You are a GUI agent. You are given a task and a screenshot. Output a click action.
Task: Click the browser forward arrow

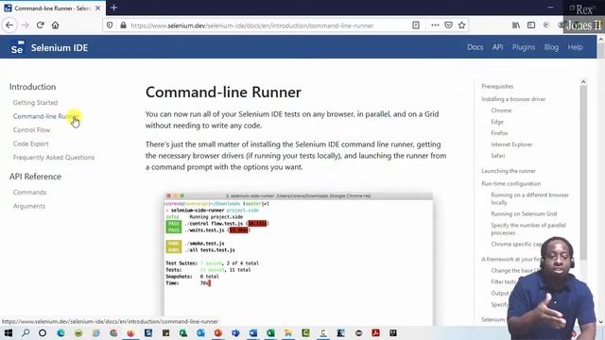coord(26,25)
